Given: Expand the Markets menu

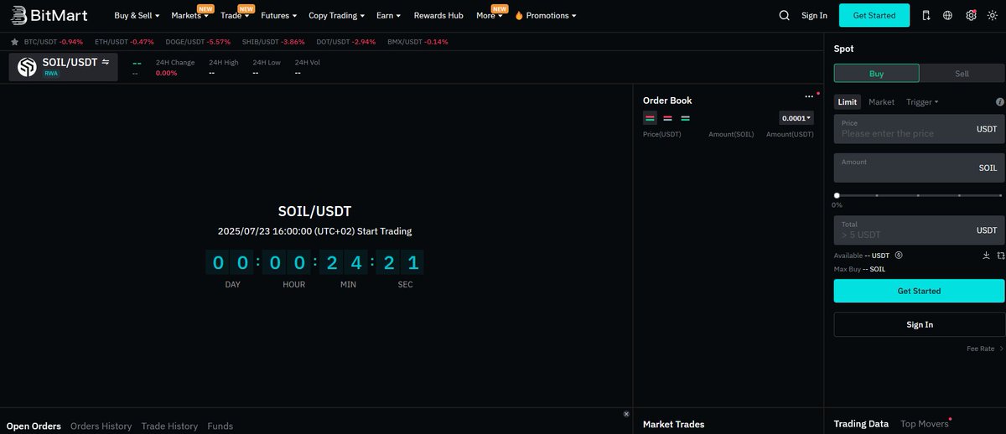Looking at the screenshot, I should tap(189, 15).
